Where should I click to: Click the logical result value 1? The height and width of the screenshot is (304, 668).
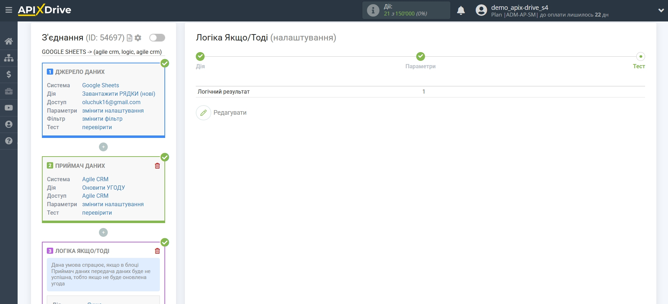(x=424, y=91)
